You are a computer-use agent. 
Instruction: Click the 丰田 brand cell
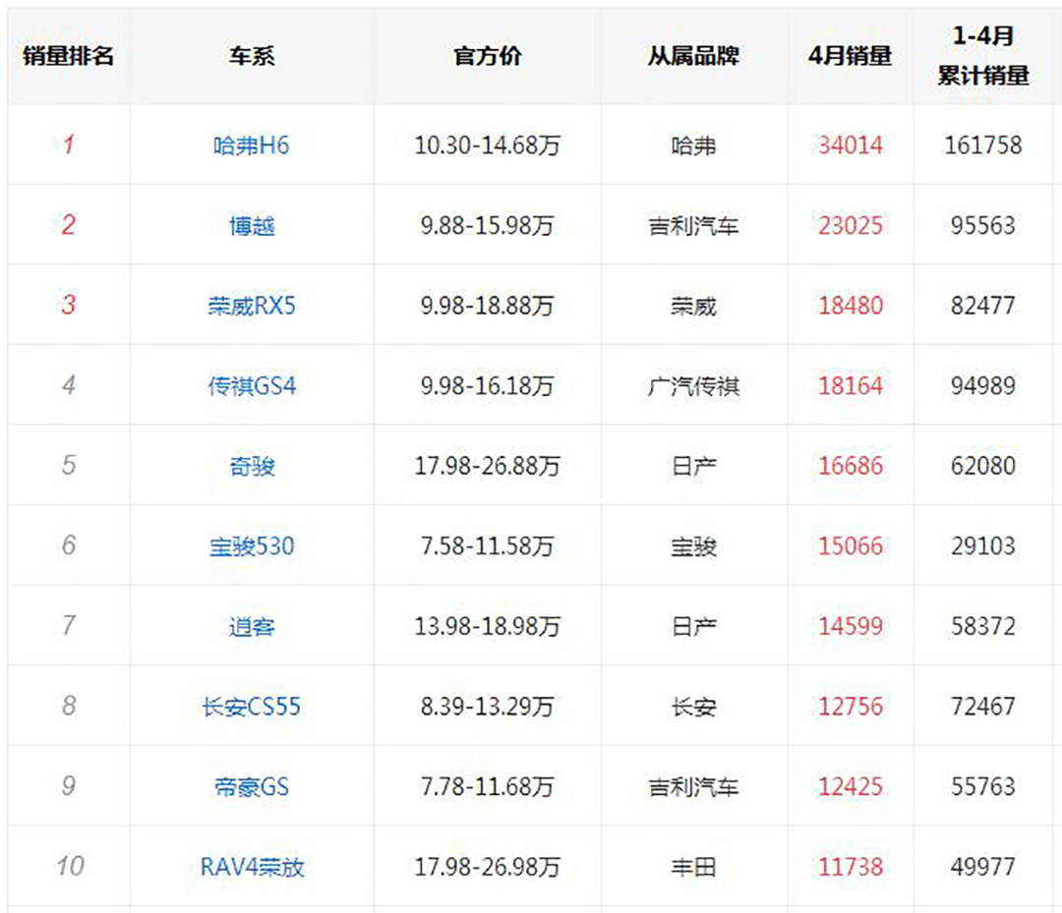pyautogui.click(x=693, y=867)
